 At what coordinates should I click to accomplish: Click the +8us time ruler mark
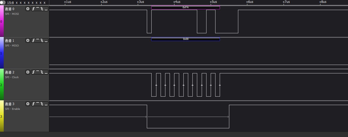pyautogui.click(x=323, y=2)
